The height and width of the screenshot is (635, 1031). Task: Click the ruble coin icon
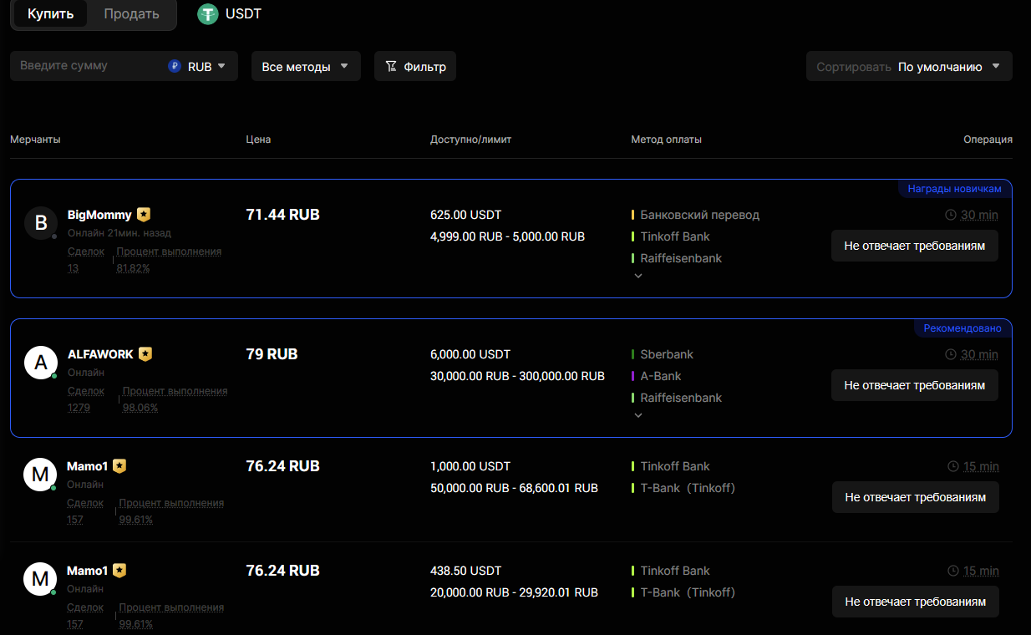pyautogui.click(x=175, y=66)
